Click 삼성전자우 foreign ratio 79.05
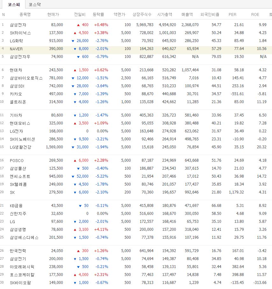The height and width of the screenshot is (289, 272). coord(216,57)
